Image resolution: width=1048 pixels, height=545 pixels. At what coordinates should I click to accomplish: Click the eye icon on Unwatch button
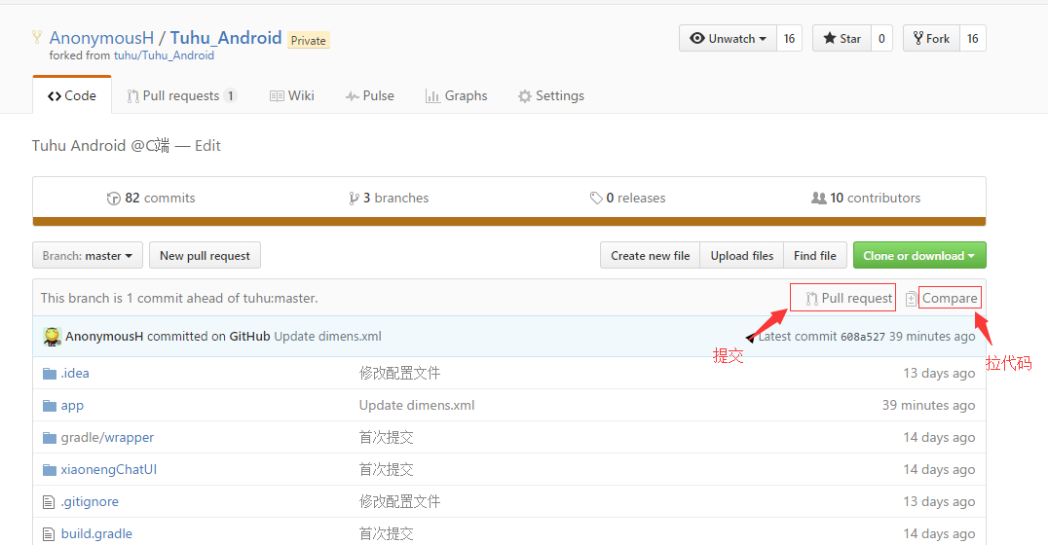coord(697,38)
